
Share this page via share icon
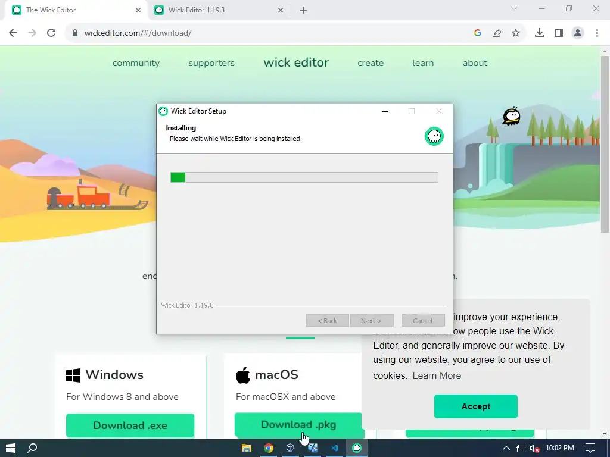[497, 33]
